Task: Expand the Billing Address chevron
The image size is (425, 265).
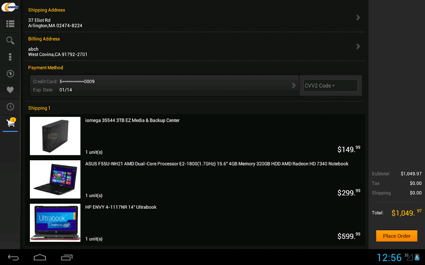Action: click(358, 46)
